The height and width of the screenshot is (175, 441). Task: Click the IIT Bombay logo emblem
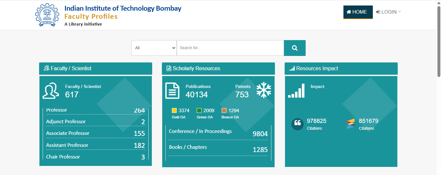[x=47, y=15]
